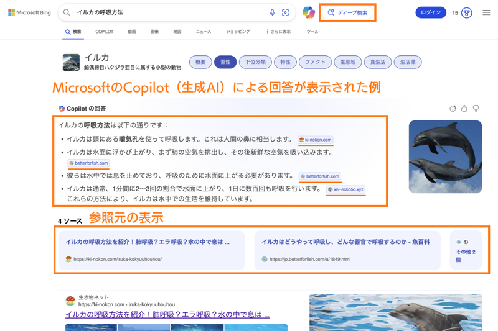The width and height of the screenshot is (498, 331).
Task: Open Rewards medal icon
Action: click(x=466, y=12)
